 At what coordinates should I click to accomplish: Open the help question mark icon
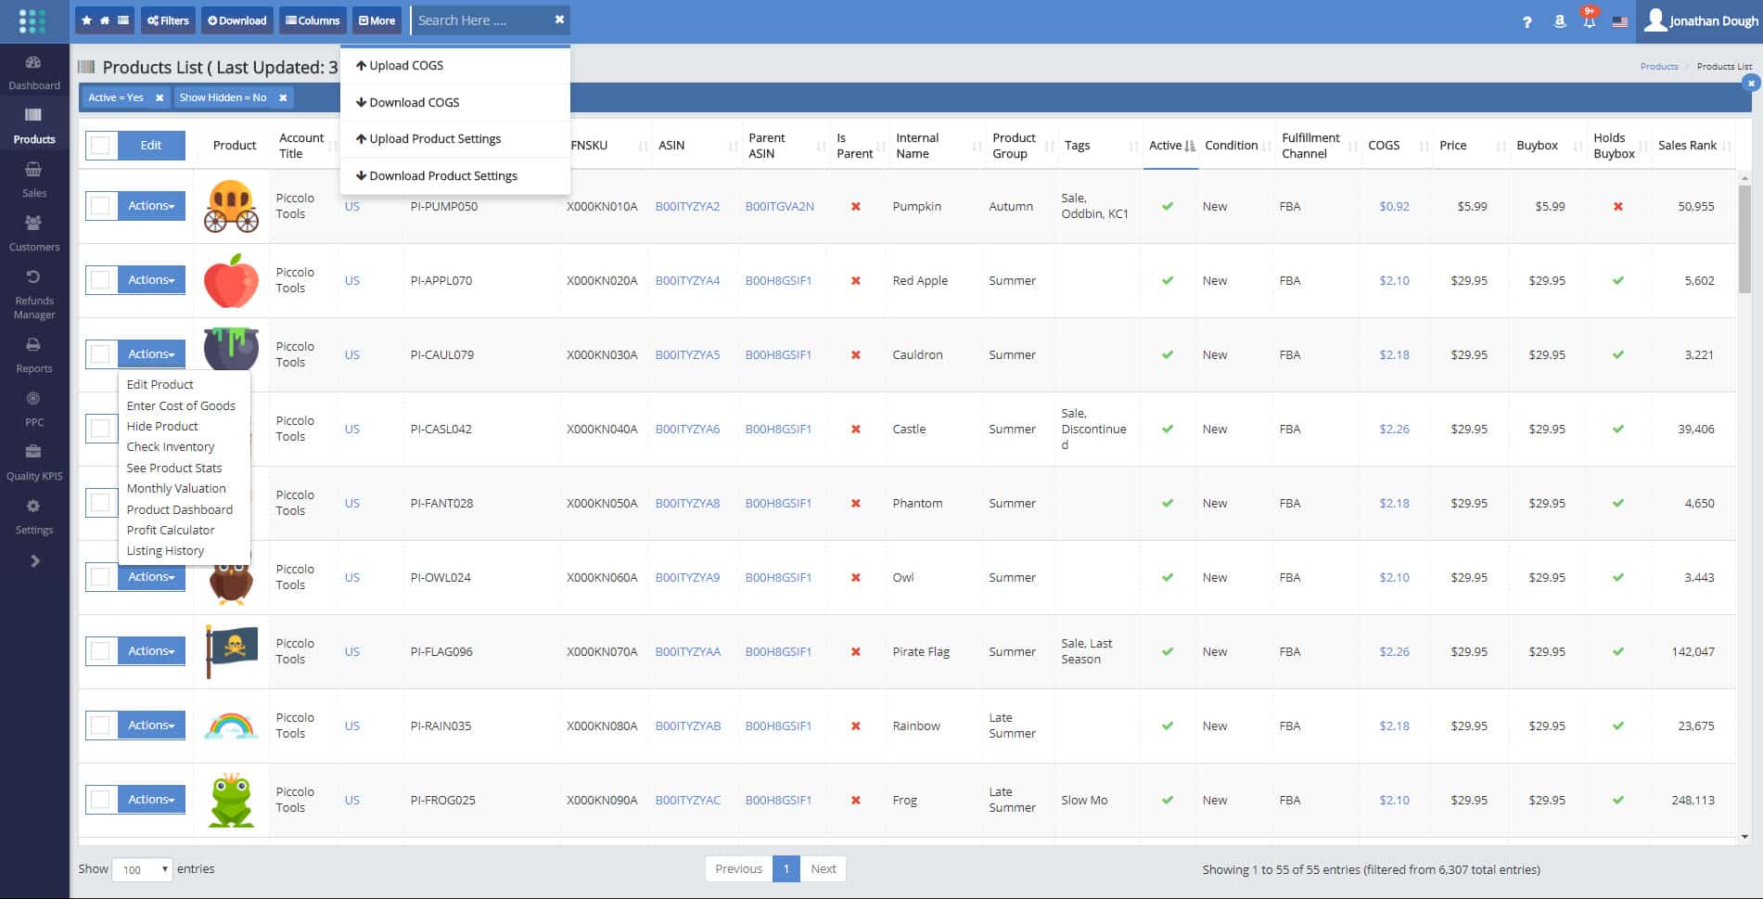click(x=1527, y=21)
